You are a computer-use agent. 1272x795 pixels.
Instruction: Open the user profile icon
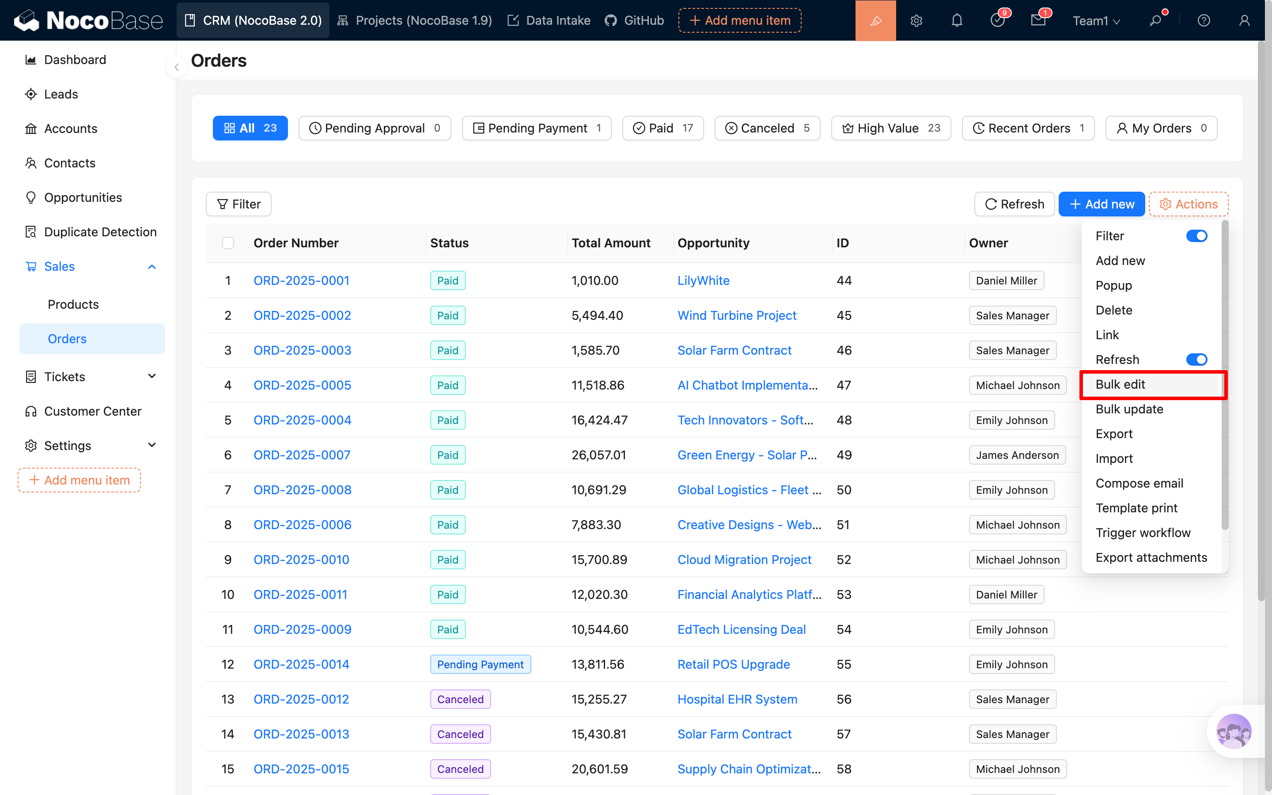(x=1244, y=20)
